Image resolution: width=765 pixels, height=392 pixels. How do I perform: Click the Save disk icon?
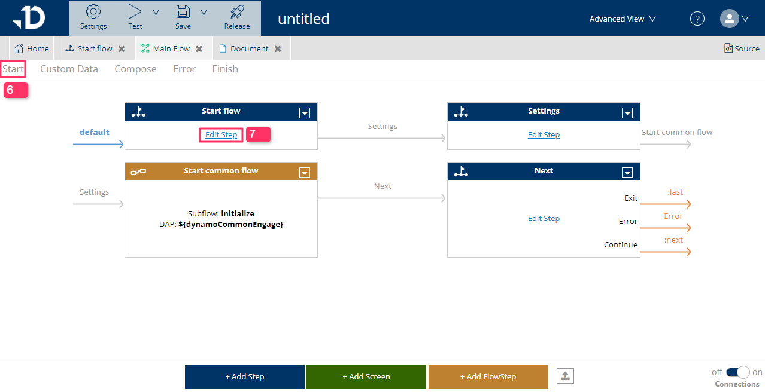[183, 12]
